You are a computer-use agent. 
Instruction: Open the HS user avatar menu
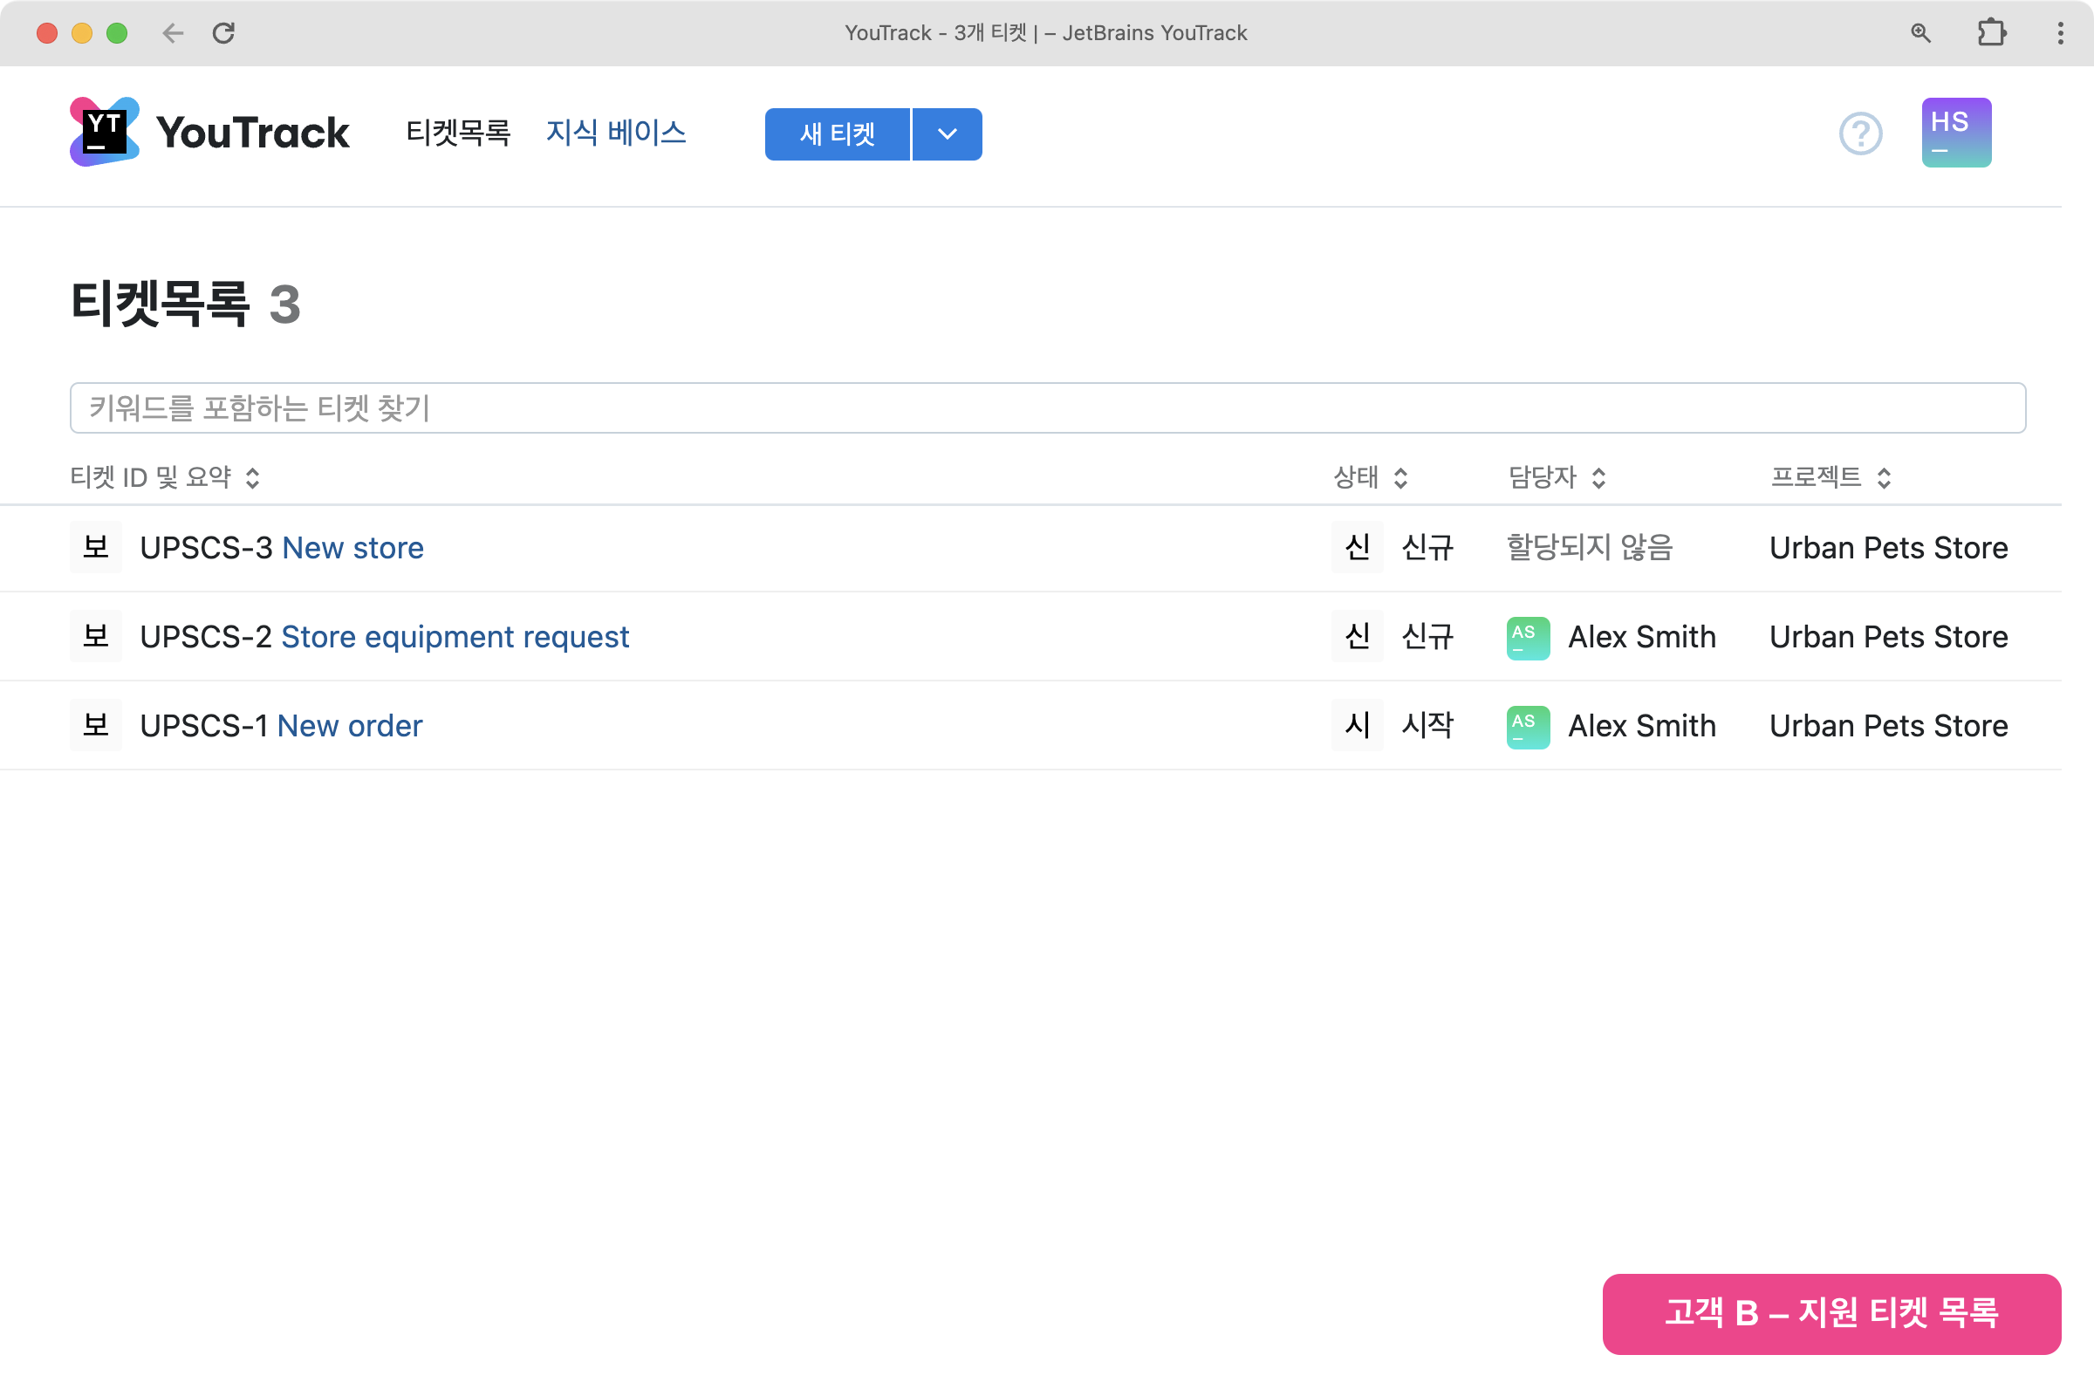[x=1956, y=133]
